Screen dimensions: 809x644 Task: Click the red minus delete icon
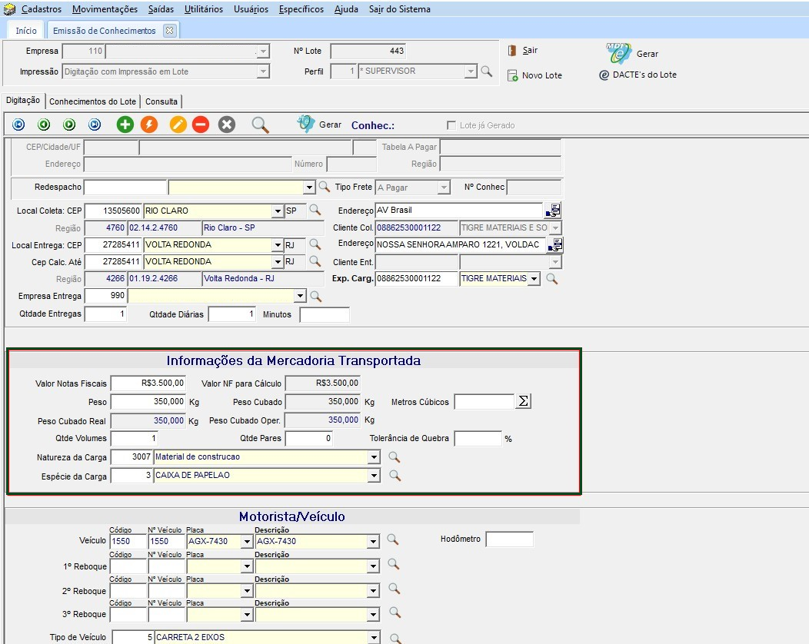201,124
